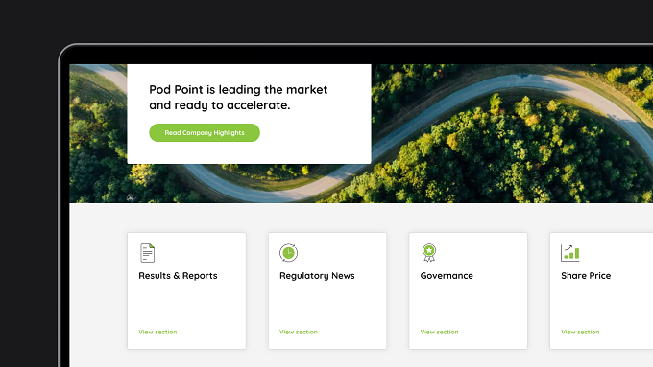Click the Read Company Highlights button
Image resolution: width=653 pixels, height=367 pixels.
[x=205, y=132]
